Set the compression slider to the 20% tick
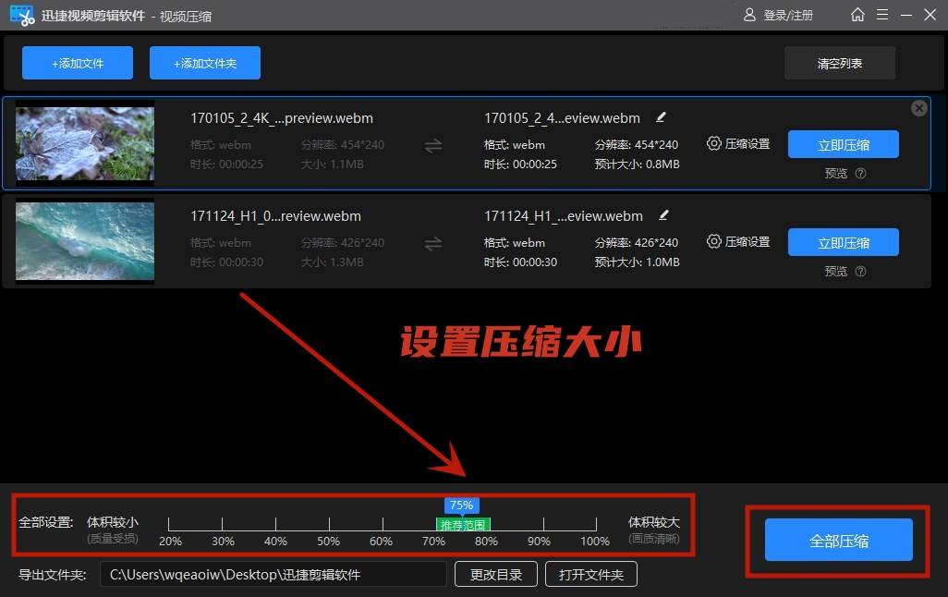The width and height of the screenshot is (948, 597). tap(169, 524)
